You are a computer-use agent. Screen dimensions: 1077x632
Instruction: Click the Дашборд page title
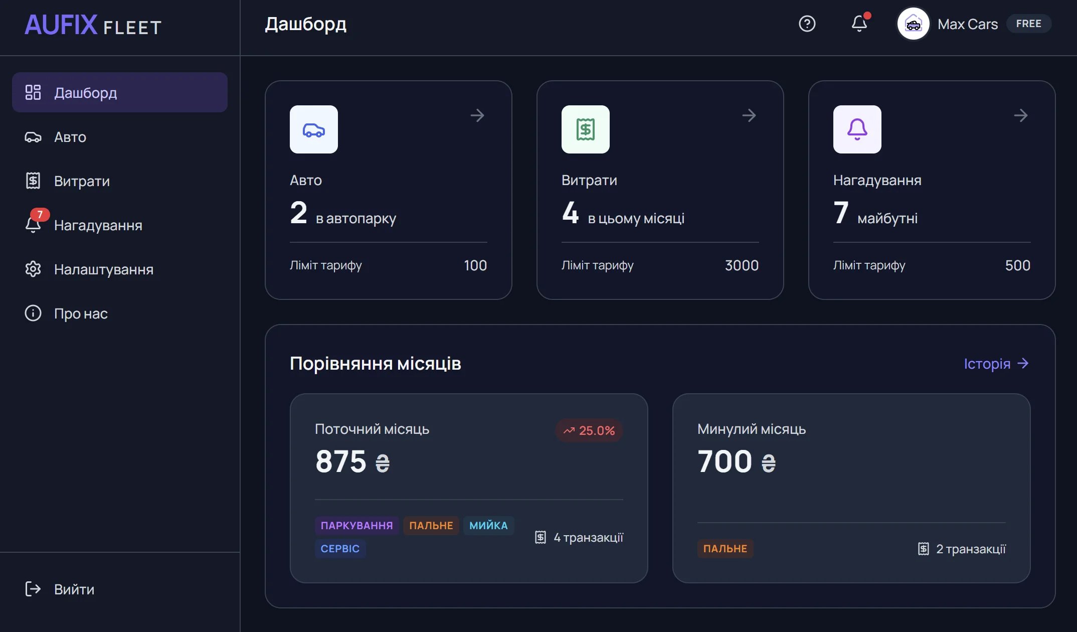pyautogui.click(x=306, y=24)
